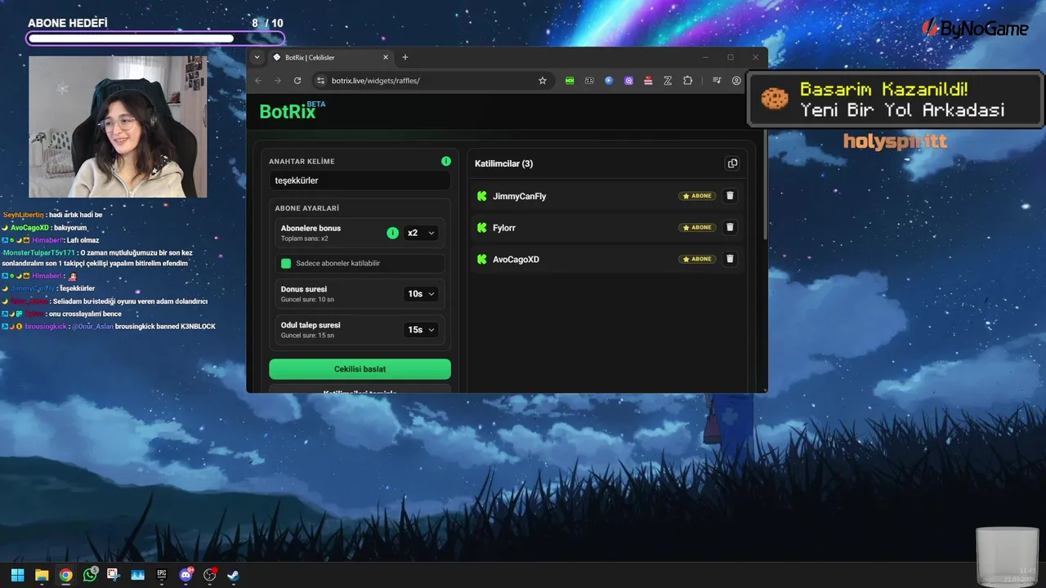The height and width of the screenshot is (588, 1046).
Task: Open the purple circular extension icon
Action: point(628,80)
